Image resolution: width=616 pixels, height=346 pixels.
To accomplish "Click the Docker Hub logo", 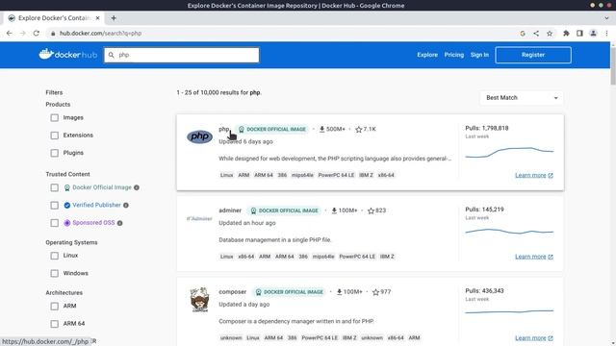I will point(67,55).
